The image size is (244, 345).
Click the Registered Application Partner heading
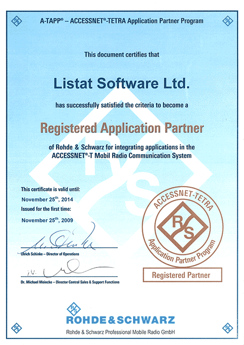click(122, 128)
